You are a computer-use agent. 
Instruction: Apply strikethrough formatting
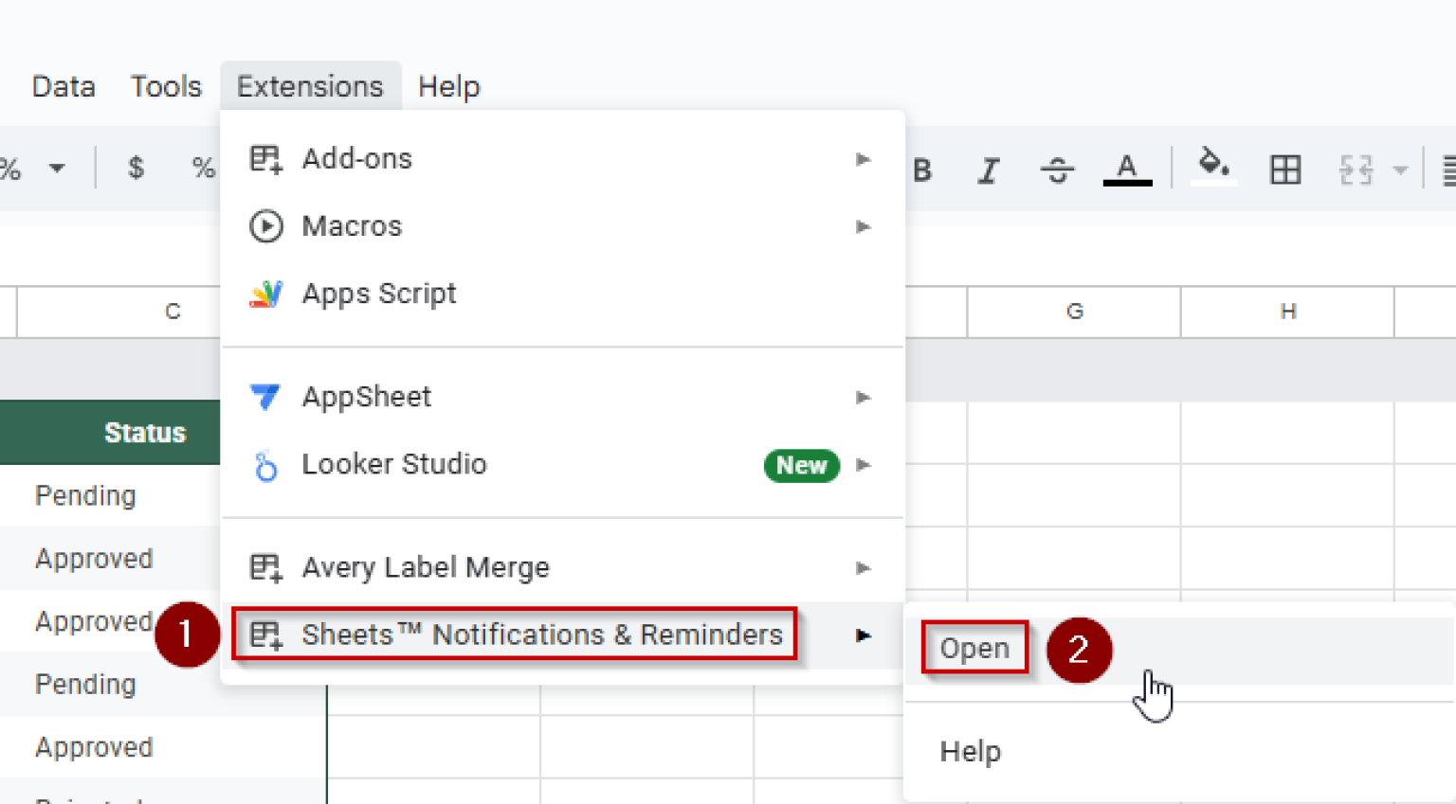[x=1057, y=170]
